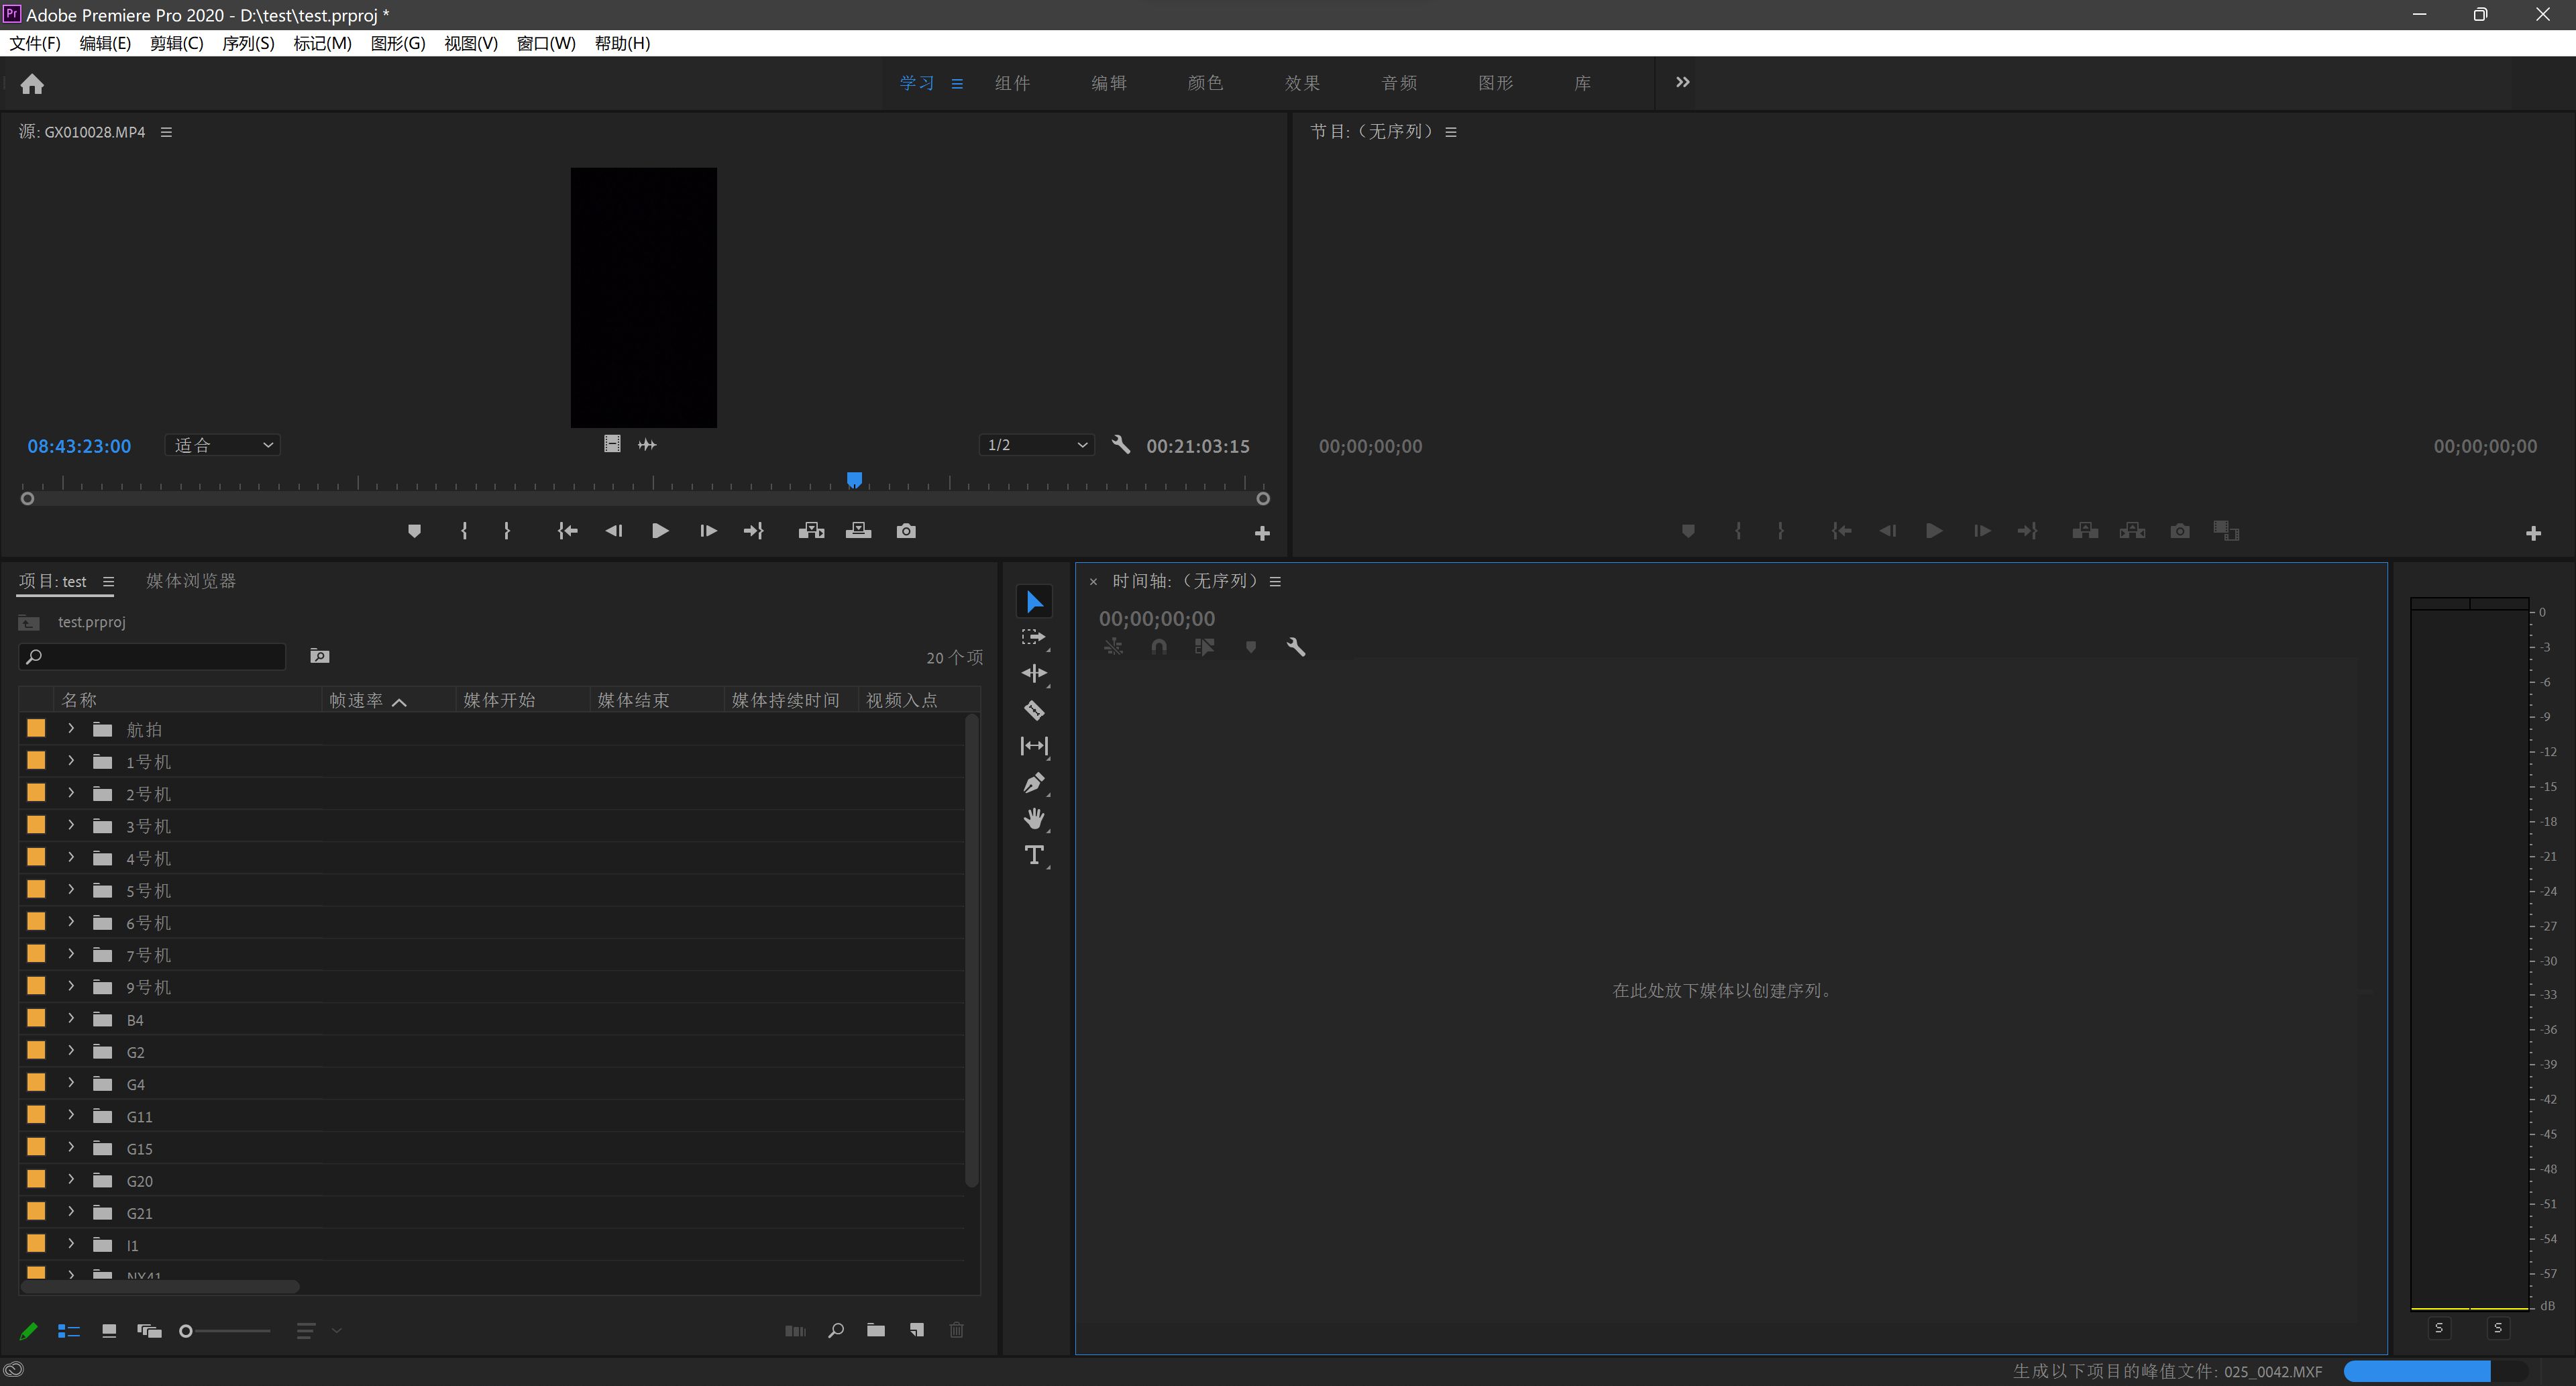Expand the B4 bin
The height and width of the screenshot is (1386, 2576).
(71, 1019)
